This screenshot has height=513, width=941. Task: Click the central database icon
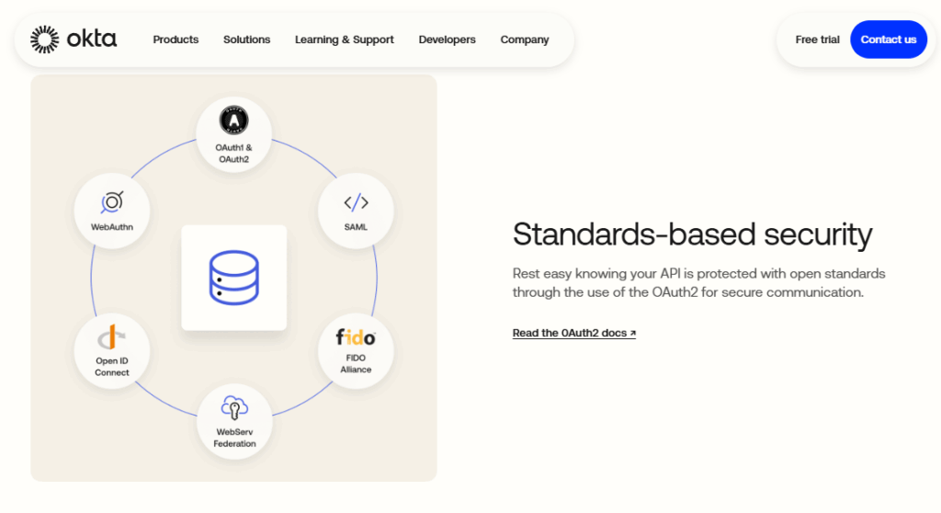[x=234, y=278]
